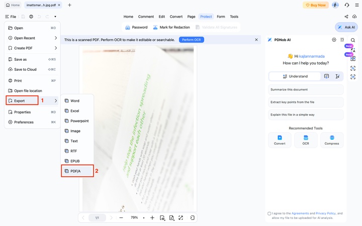Choose Open file location
362x226 pixels.
pyautogui.click(x=32, y=90)
